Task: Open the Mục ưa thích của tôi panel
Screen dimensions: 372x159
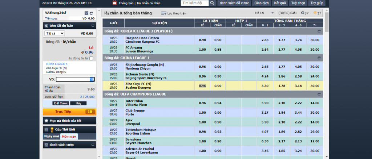Action: (69, 121)
